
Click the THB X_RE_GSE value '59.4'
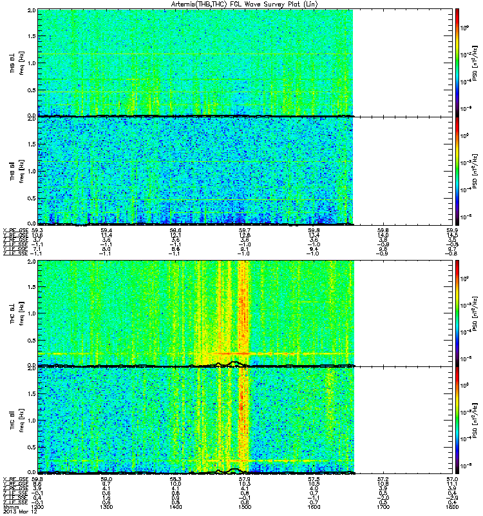pyautogui.click(x=106, y=230)
